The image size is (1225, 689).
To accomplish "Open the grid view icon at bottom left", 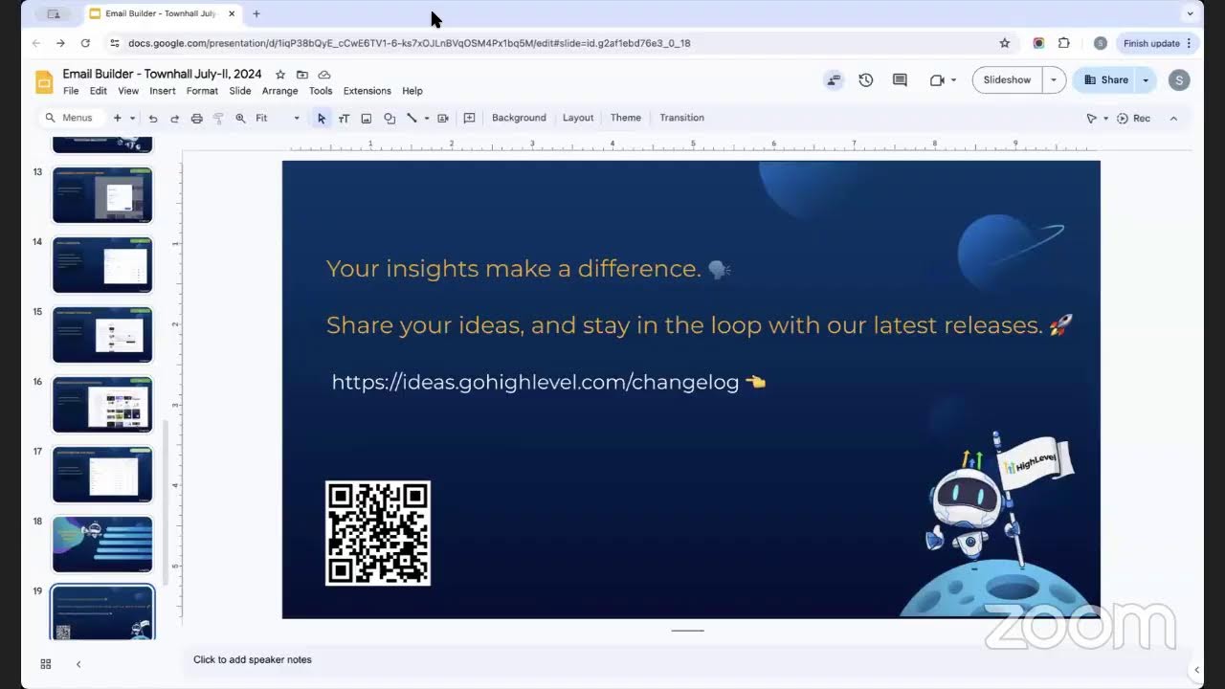I will point(45,664).
